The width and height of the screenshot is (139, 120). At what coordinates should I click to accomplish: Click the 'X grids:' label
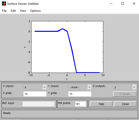[7, 93]
